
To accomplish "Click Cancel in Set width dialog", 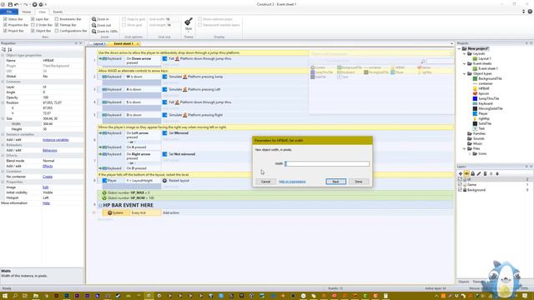I will pos(265,182).
